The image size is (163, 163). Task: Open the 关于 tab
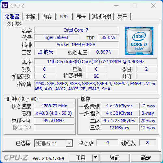tap(122, 17)
